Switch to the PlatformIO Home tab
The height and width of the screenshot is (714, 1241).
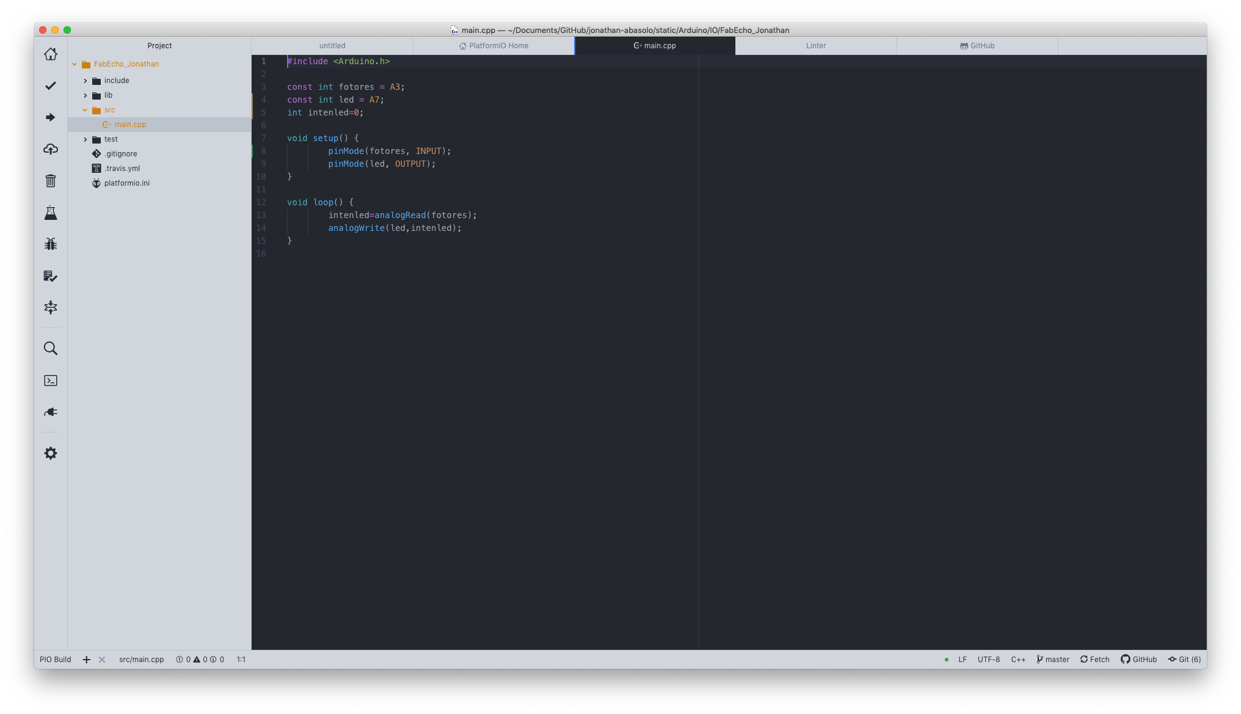493,46
